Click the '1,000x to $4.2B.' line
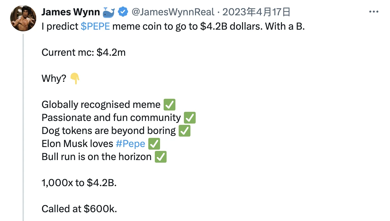390x221 pixels. click(79, 183)
